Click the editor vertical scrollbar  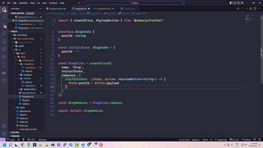point(262,49)
